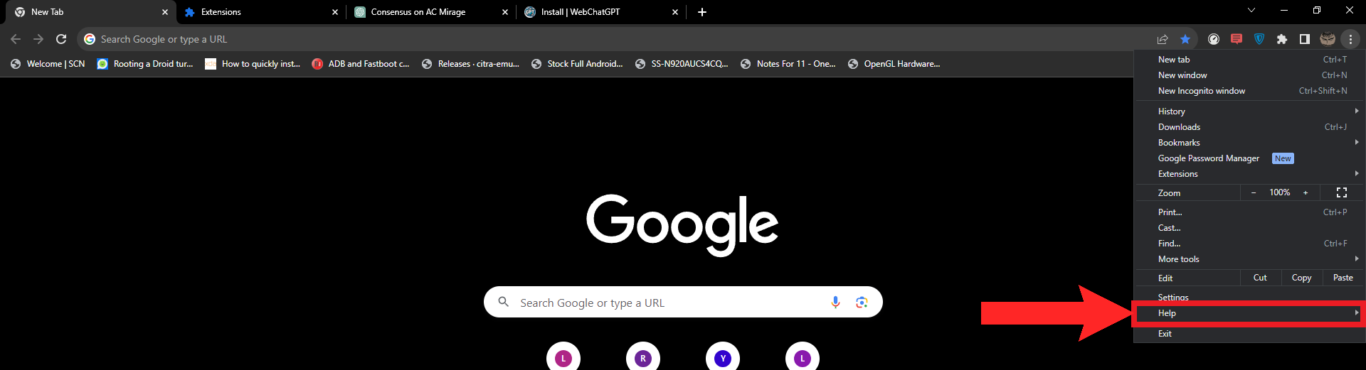This screenshot has height=370, width=1366.
Task: Click the share page icon in address bar
Action: coord(1163,39)
